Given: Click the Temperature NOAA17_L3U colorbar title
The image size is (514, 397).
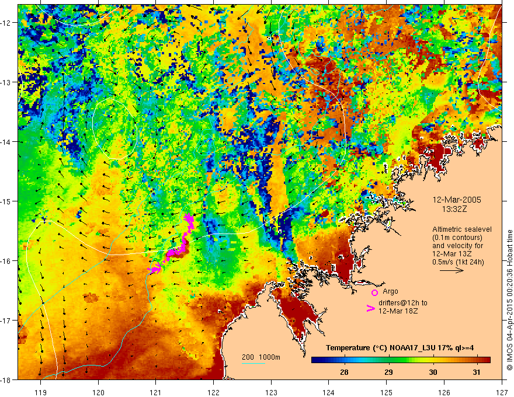Looking at the screenshot, I should click(x=400, y=348).
